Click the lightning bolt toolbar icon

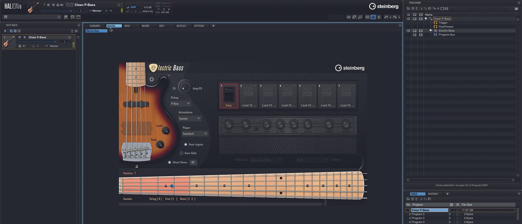coord(379,17)
